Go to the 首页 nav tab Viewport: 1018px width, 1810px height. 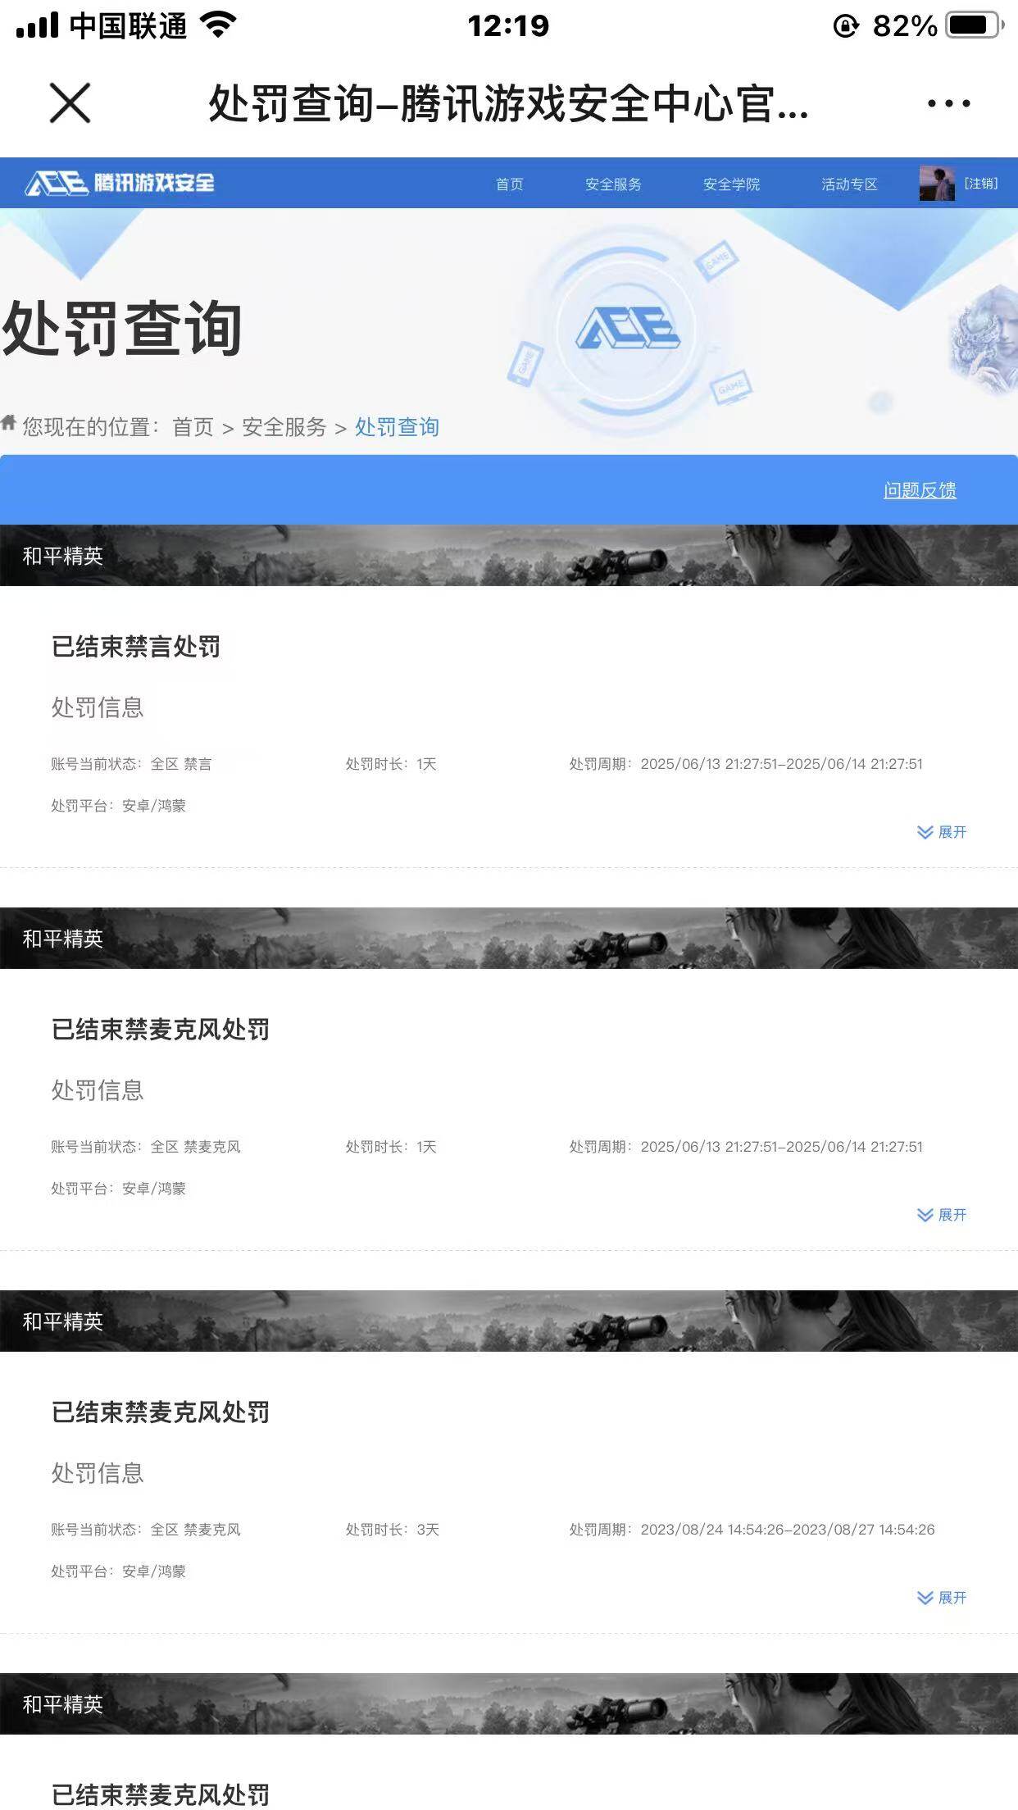[509, 184]
